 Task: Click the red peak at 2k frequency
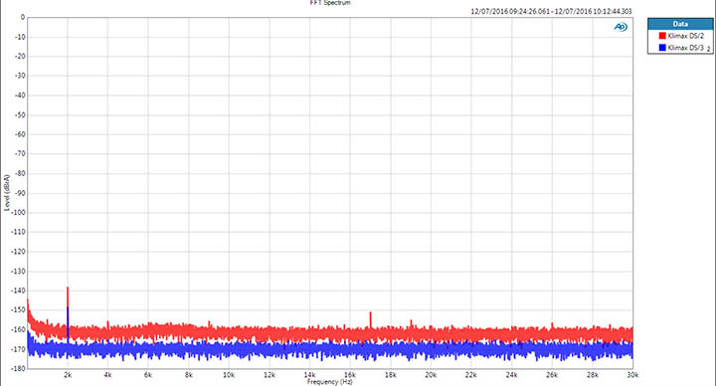click(68, 296)
